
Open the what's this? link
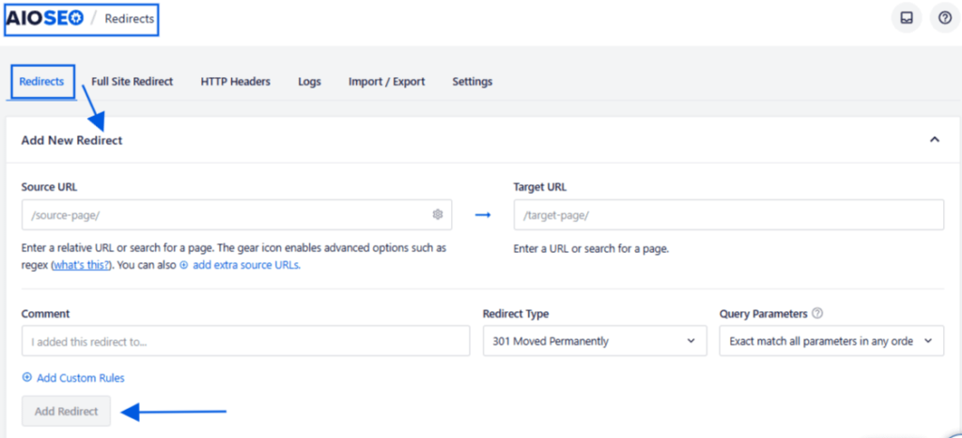[81, 266]
